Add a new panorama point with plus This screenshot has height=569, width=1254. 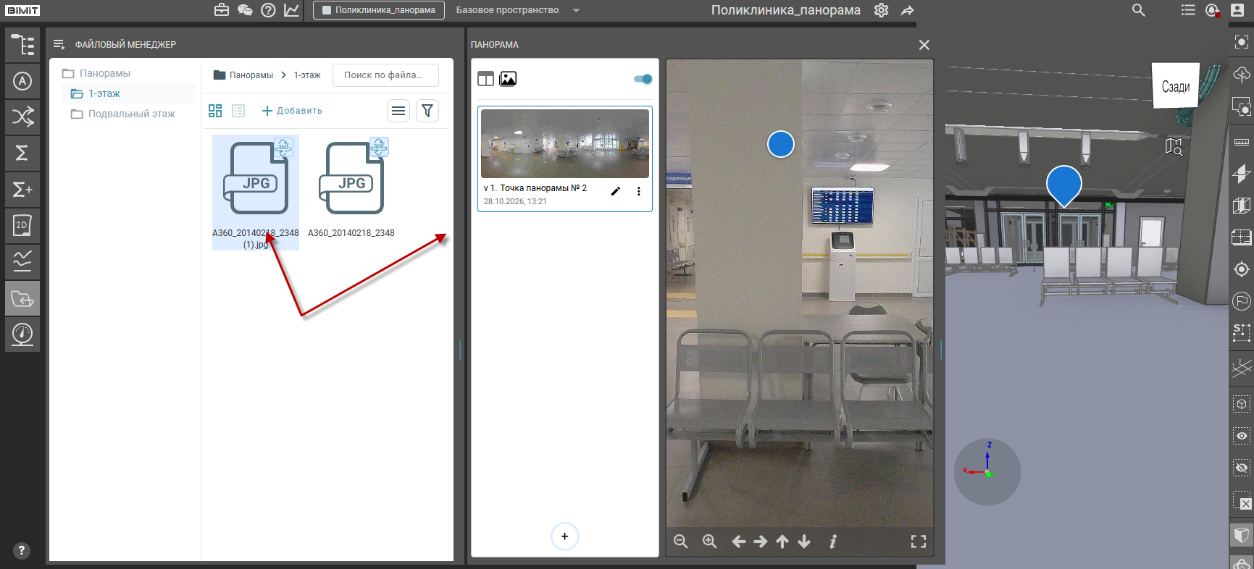(564, 536)
